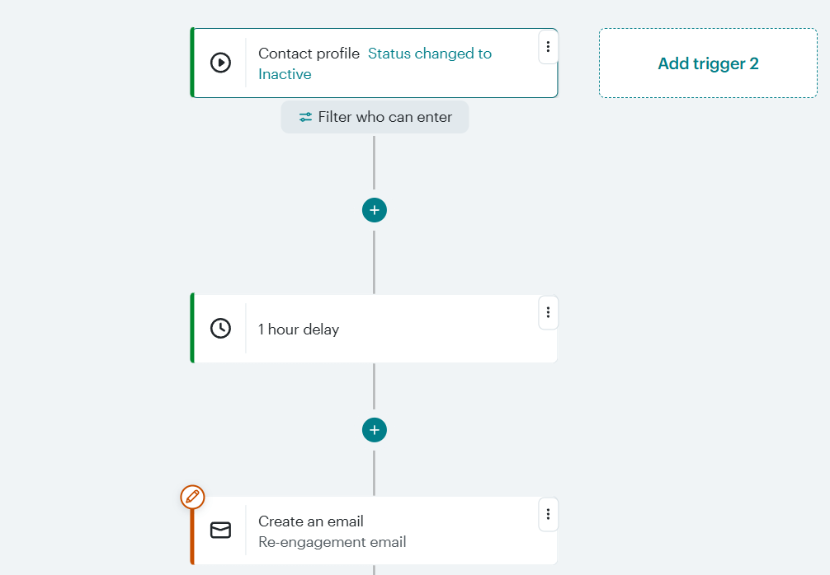Click the play icon on the Contact profile trigger
The image size is (830, 575).
pos(220,61)
